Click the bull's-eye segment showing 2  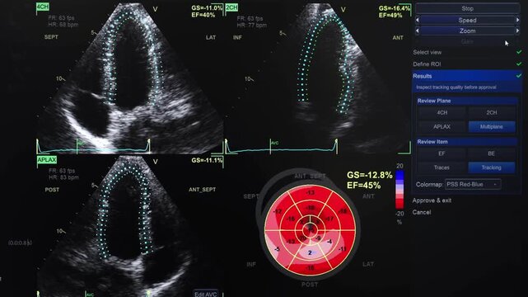coord(311,252)
